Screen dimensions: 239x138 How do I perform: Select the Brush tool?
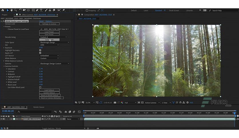click(x=46, y=10)
